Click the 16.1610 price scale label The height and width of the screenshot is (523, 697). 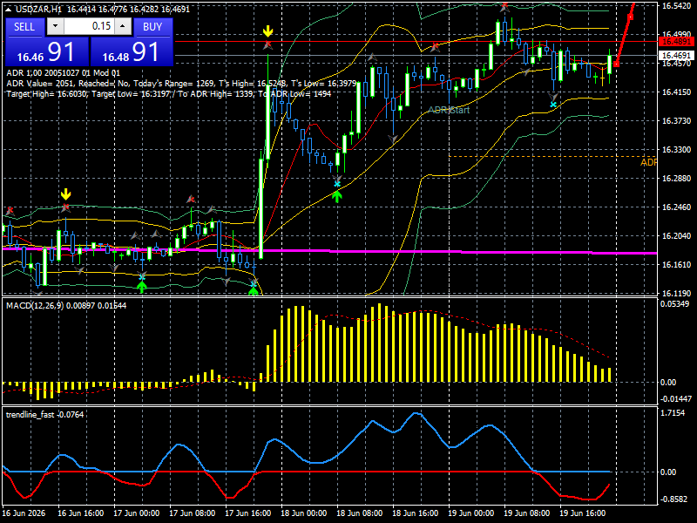[676, 265]
